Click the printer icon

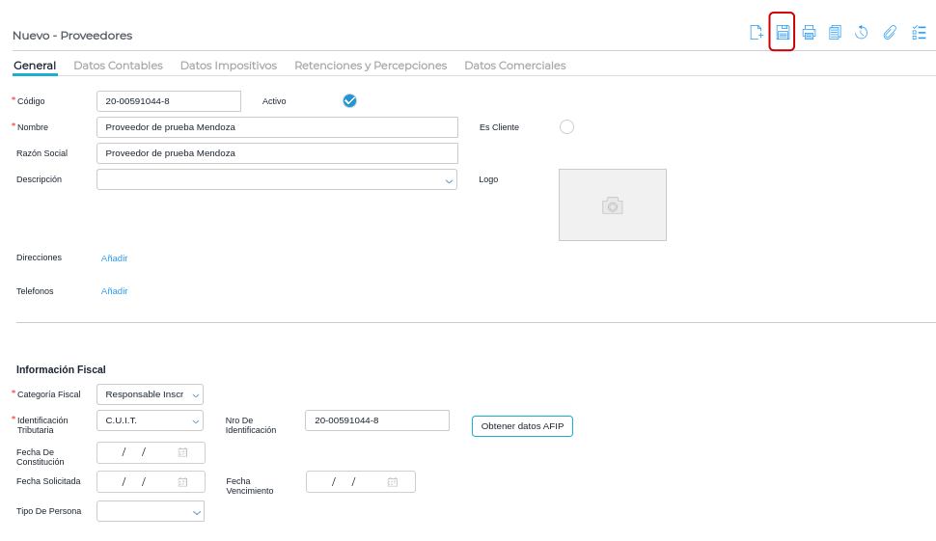point(809,32)
